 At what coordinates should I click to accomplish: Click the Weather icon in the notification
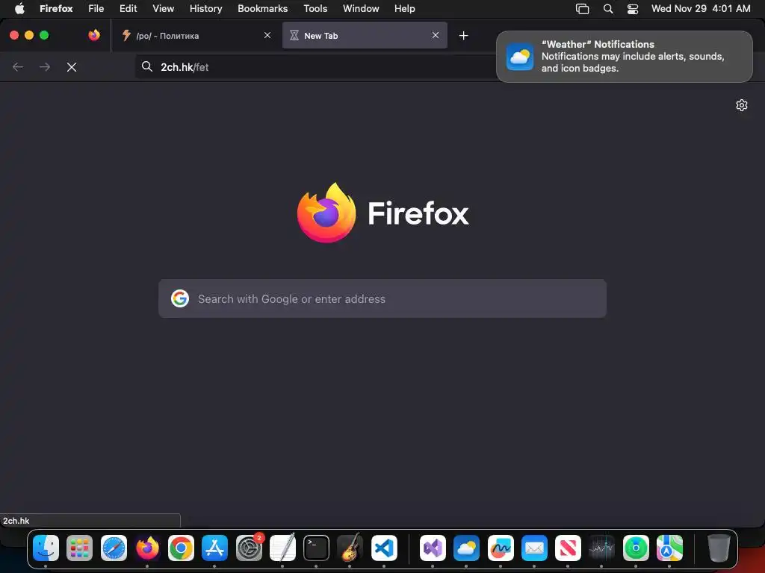pos(520,57)
